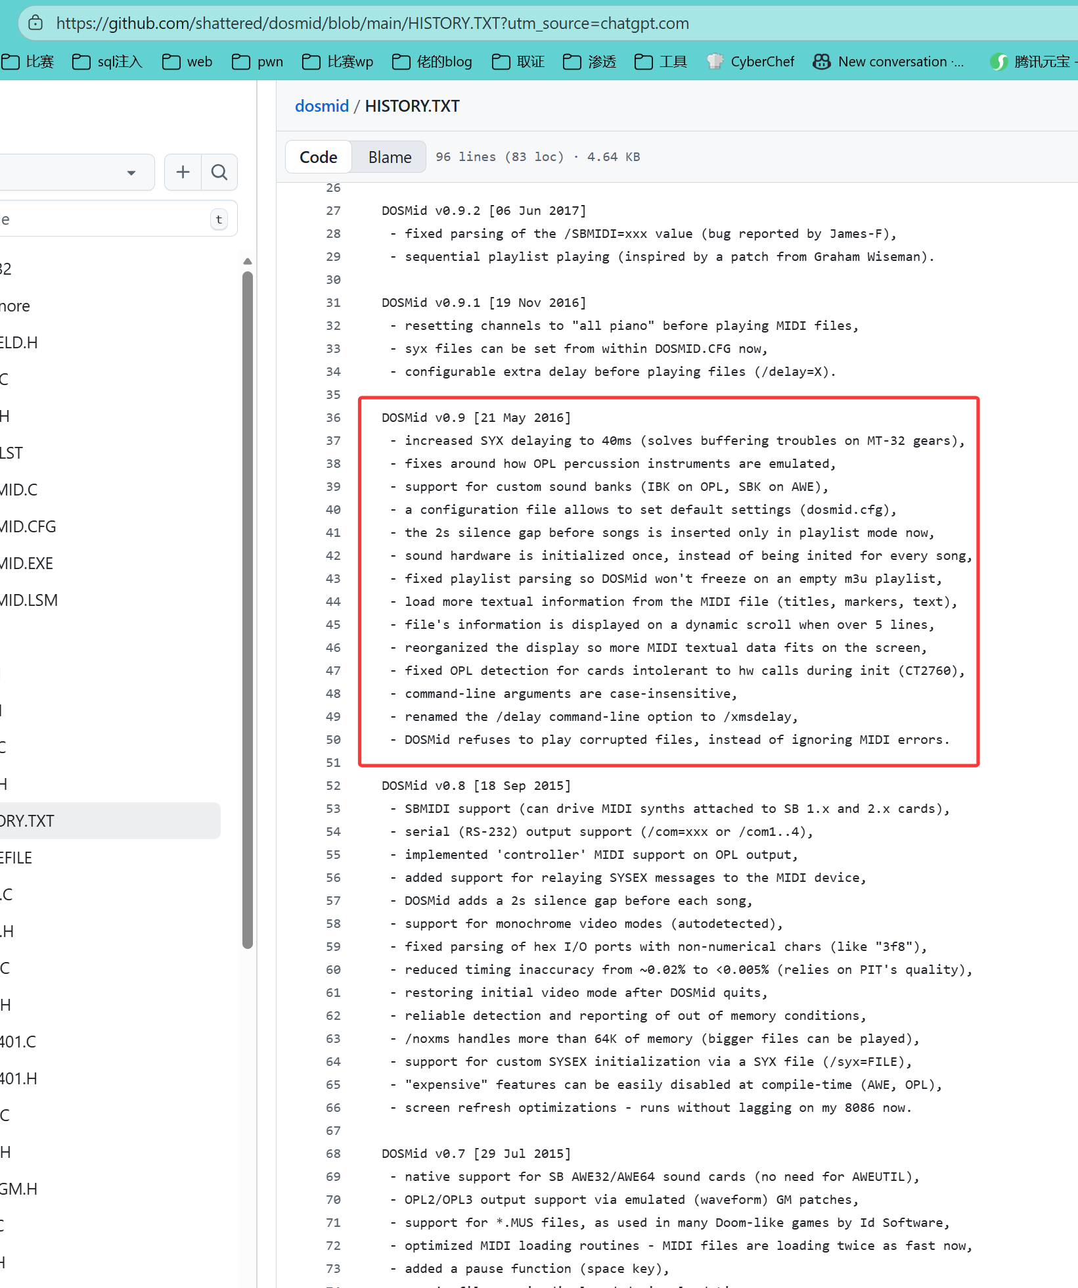
Task: Open the GM.H file in the tree
Action: coord(19,1189)
